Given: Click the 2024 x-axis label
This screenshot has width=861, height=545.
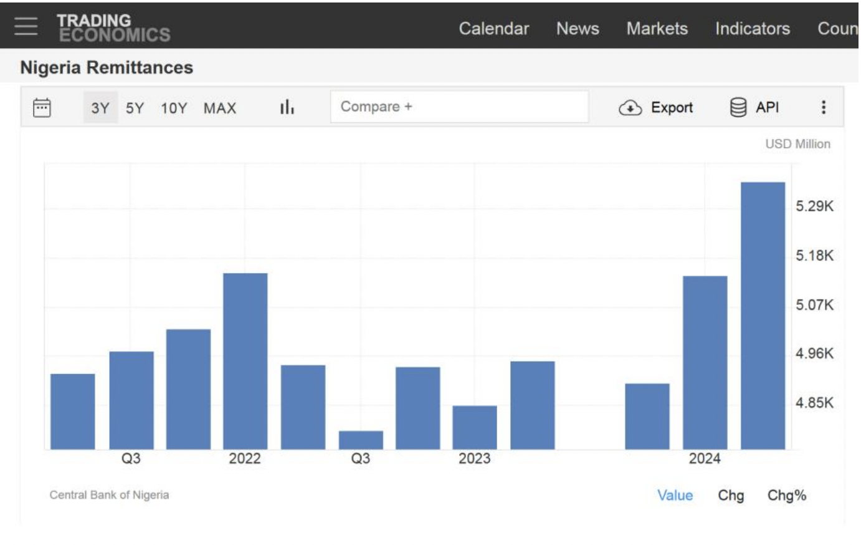Looking at the screenshot, I should (x=705, y=459).
